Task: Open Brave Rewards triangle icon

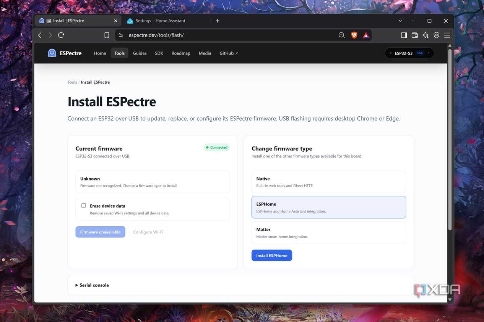Action: 366,35
